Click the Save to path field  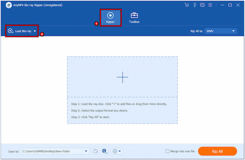coord(52,151)
